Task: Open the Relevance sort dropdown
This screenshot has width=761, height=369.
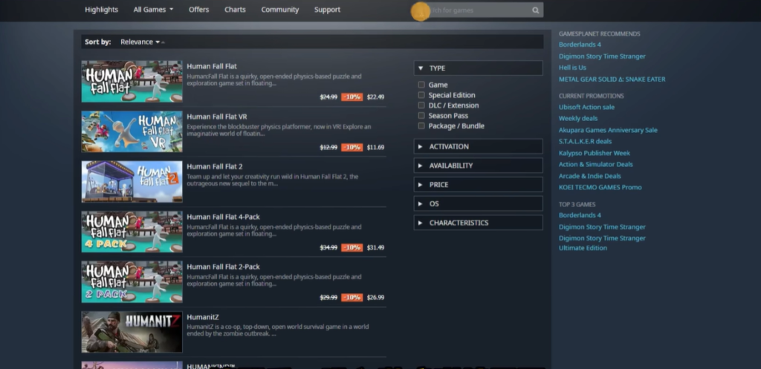Action: click(x=141, y=42)
